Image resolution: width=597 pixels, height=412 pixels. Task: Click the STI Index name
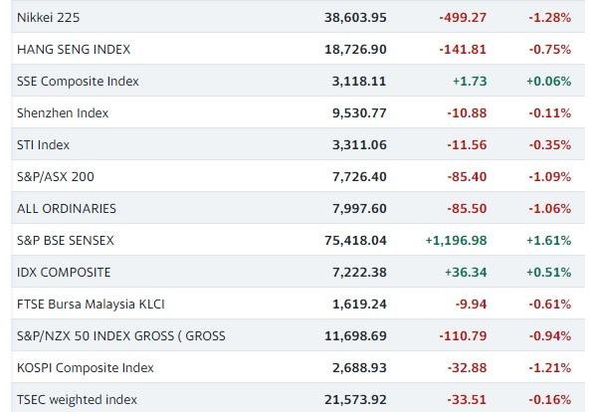[x=43, y=145]
